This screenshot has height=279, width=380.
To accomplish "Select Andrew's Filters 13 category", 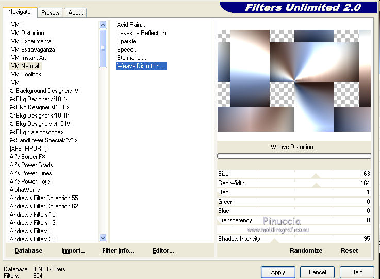I will tap(32, 222).
